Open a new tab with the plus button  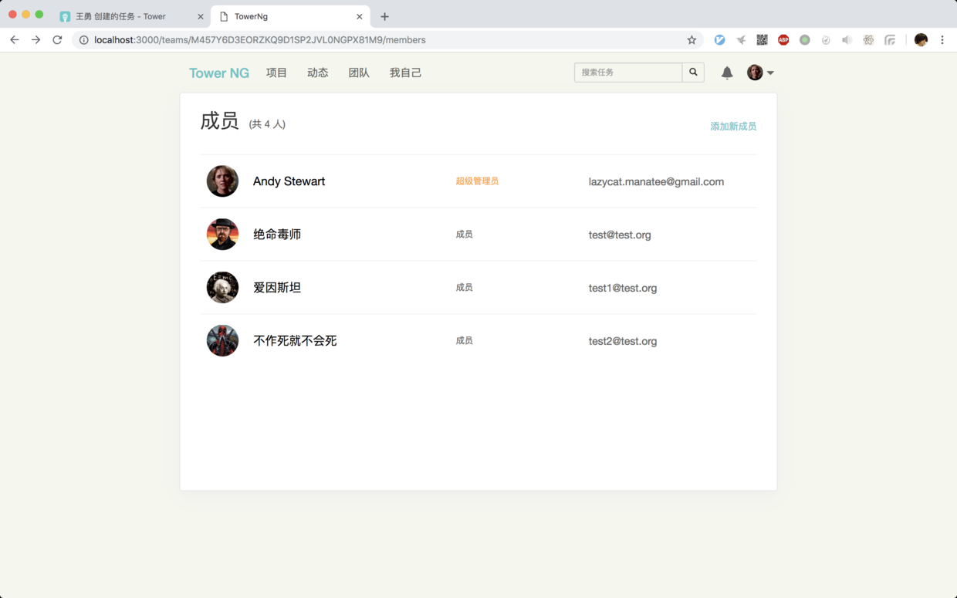[384, 16]
